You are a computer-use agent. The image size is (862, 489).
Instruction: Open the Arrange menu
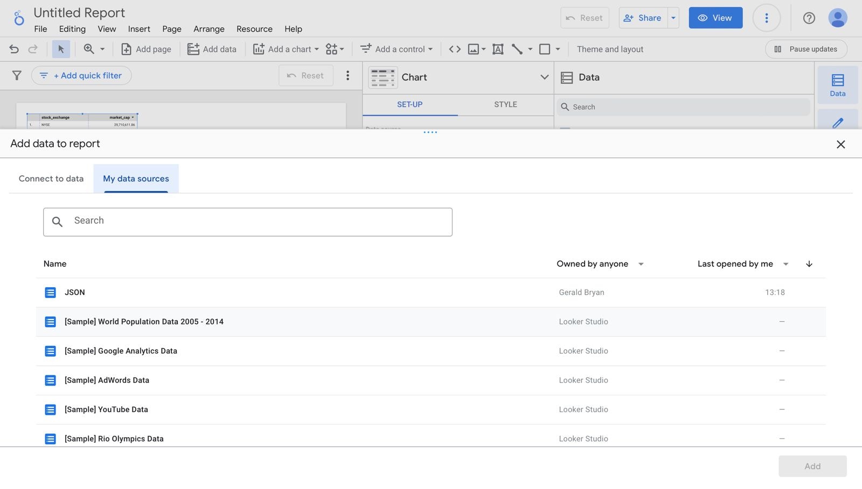209,29
